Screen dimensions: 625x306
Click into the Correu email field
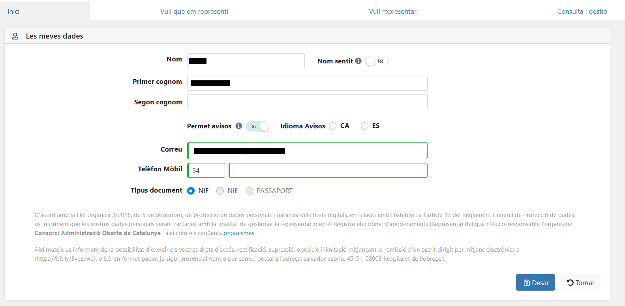tap(307, 150)
